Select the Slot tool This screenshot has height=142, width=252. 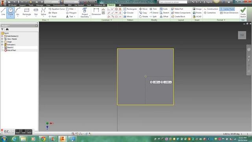pyautogui.click(x=36, y=12)
